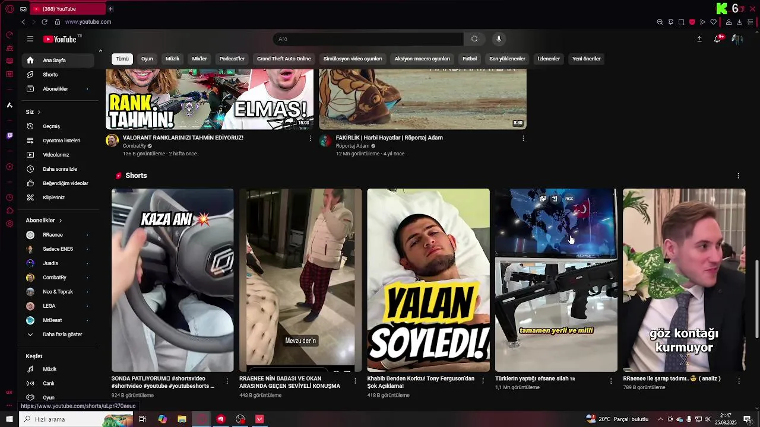Open Daha sonra izle in sidebar

[58, 169]
